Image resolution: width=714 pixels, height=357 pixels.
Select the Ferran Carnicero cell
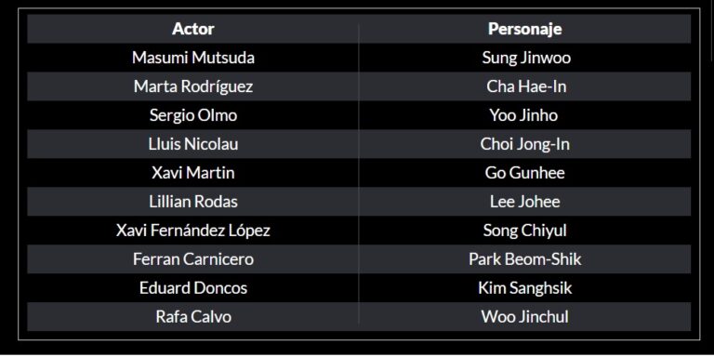tap(193, 259)
